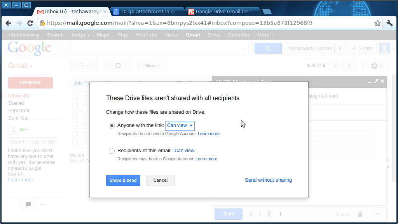
Task: Close the compose window X
Action: (382, 81)
